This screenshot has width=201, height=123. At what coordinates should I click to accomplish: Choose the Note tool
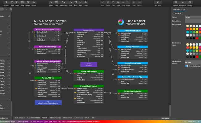(76, 3)
